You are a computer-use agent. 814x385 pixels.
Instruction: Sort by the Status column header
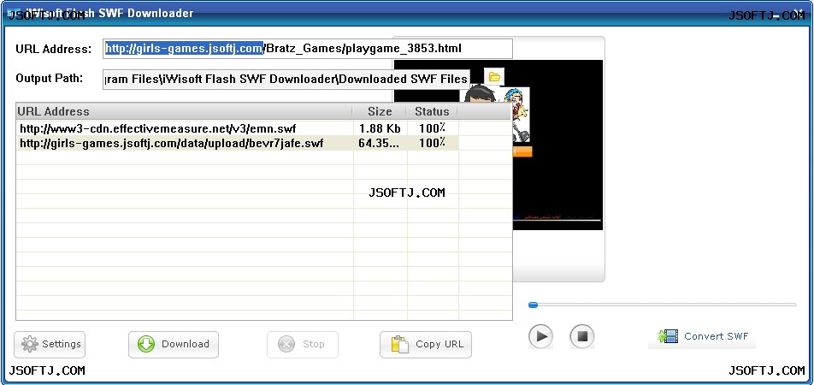[x=432, y=112]
